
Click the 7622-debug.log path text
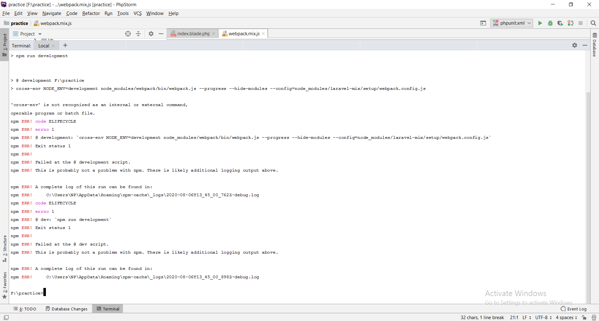[153, 195]
